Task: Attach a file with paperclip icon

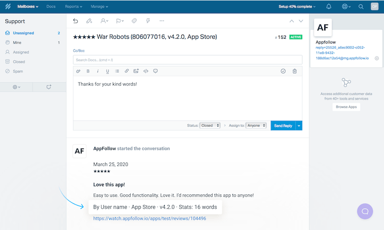Action: (78, 71)
